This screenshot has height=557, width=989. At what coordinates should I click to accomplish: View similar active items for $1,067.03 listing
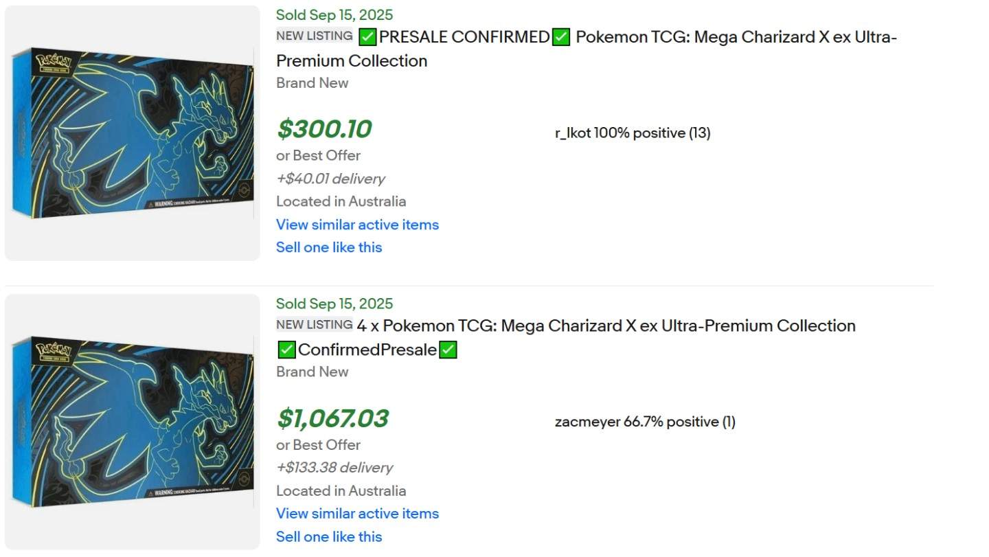pyautogui.click(x=357, y=514)
